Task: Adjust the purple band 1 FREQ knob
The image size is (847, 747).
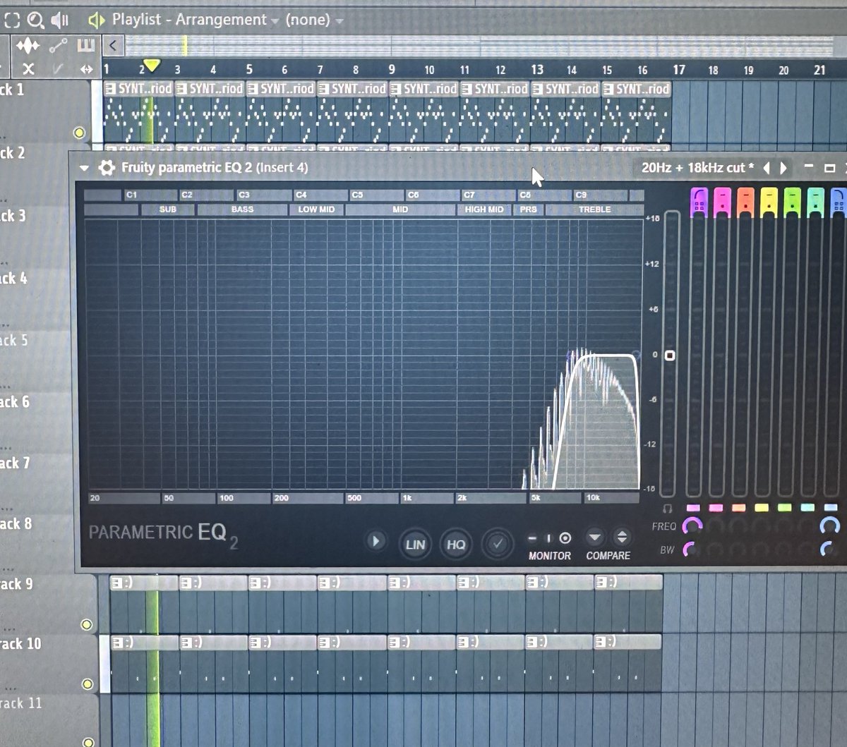Action: coord(693,526)
